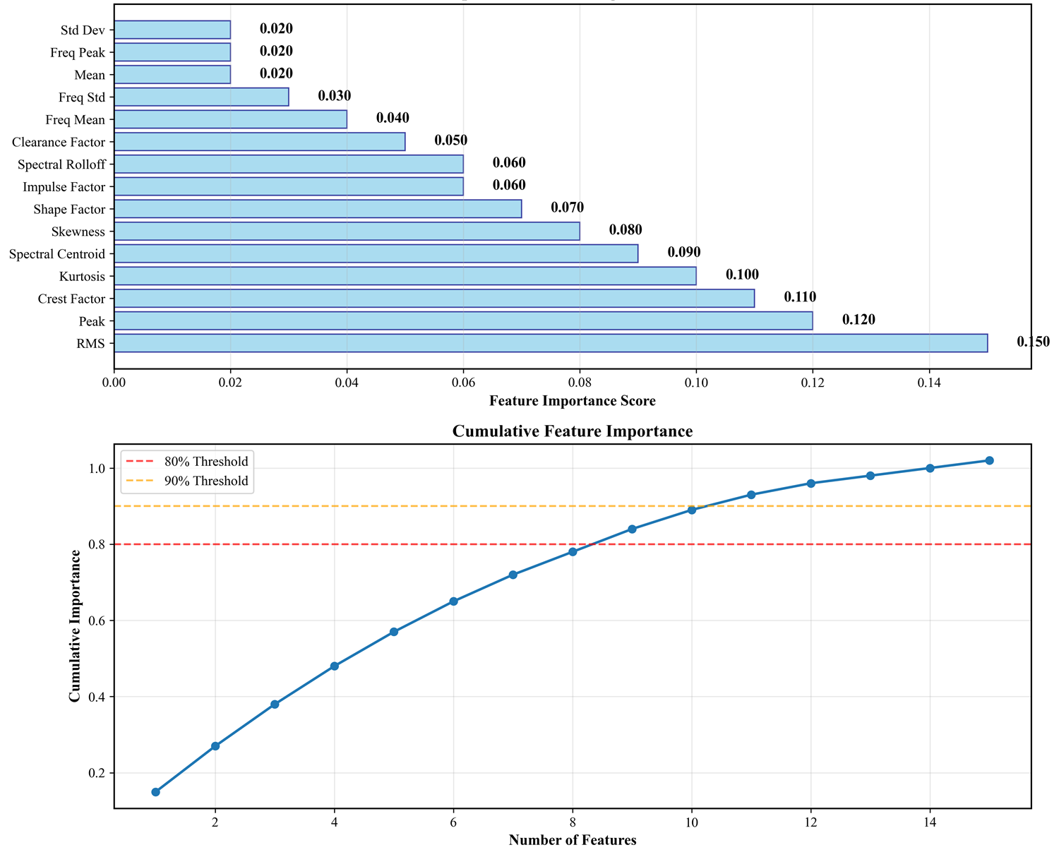This screenshot has width=1059, height=857.
Task: Click the Crest Factor label
Action: (72, 299)
